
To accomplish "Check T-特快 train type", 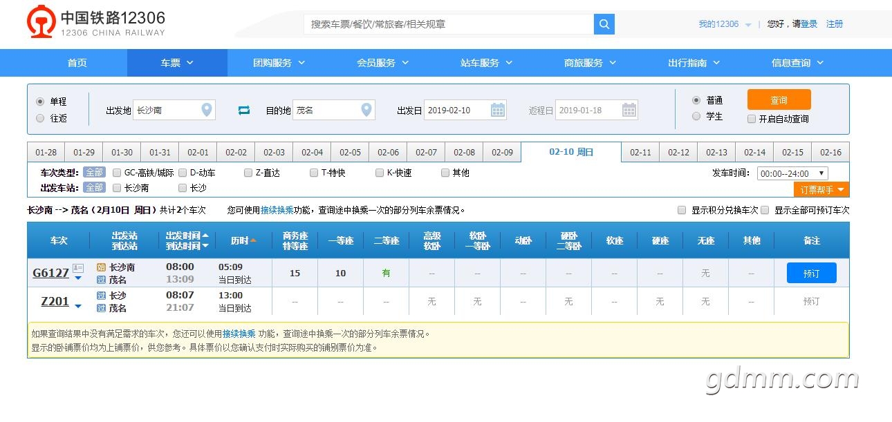I will (x=314, y=173).
